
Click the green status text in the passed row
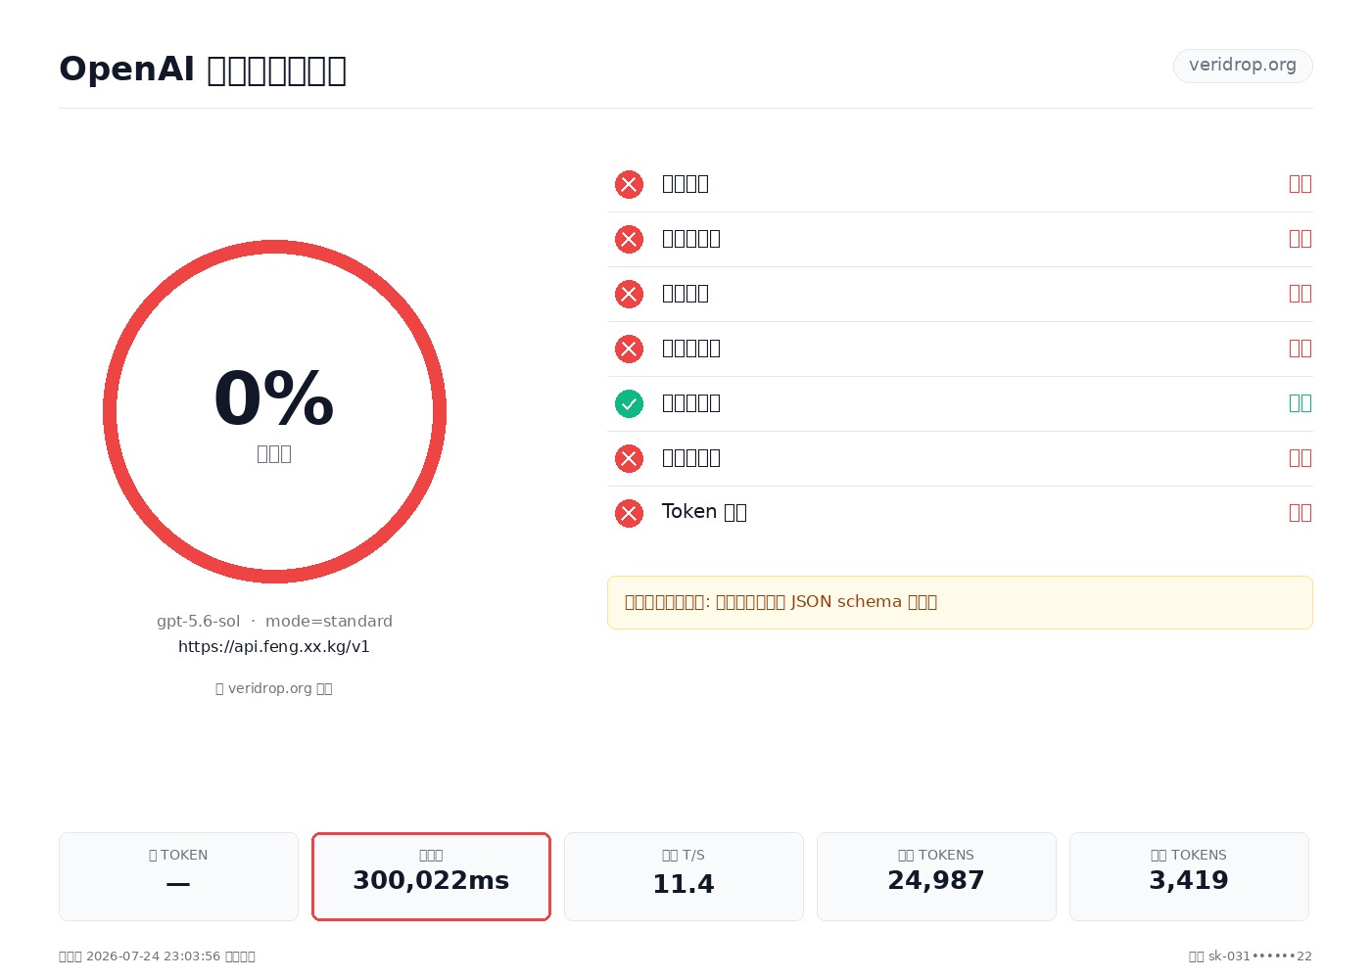pos(1300,403)
